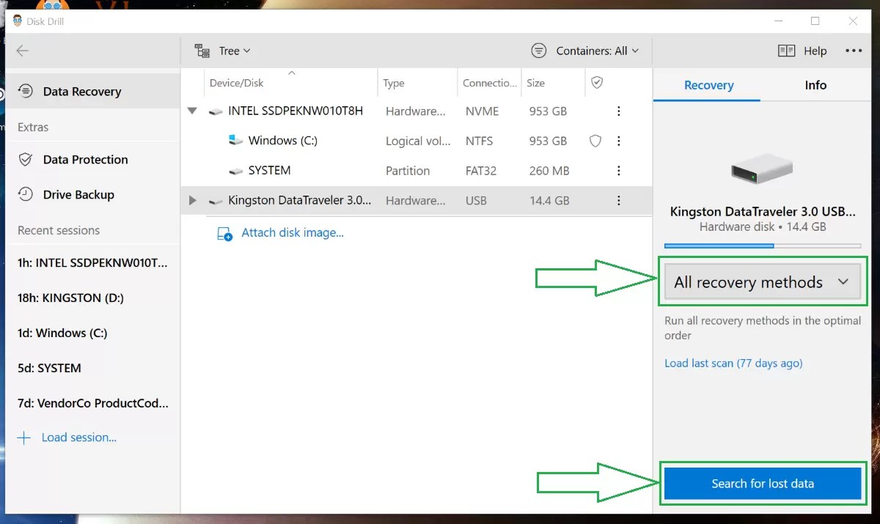Open the All recovery methods dropdown
The height and width of the screenshot is (524, 880).
click(x=763, y=281)
